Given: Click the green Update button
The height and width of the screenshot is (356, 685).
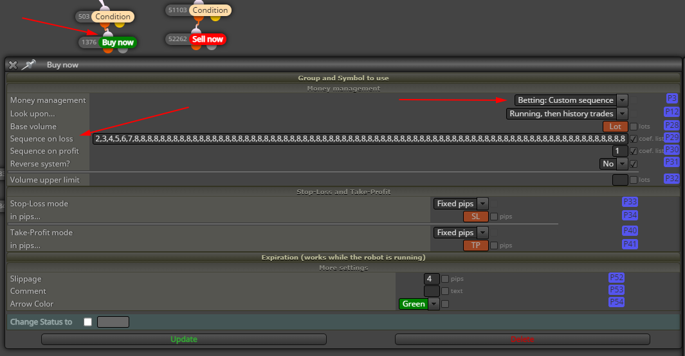Looking at the screenshot, I should pyautogui.click(x=184, y=339).
